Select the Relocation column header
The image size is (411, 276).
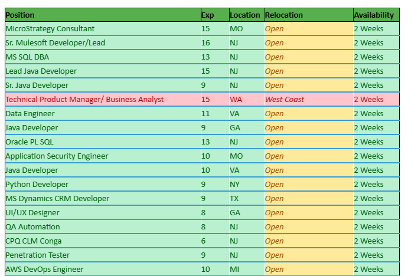click(x=309, y=15)
